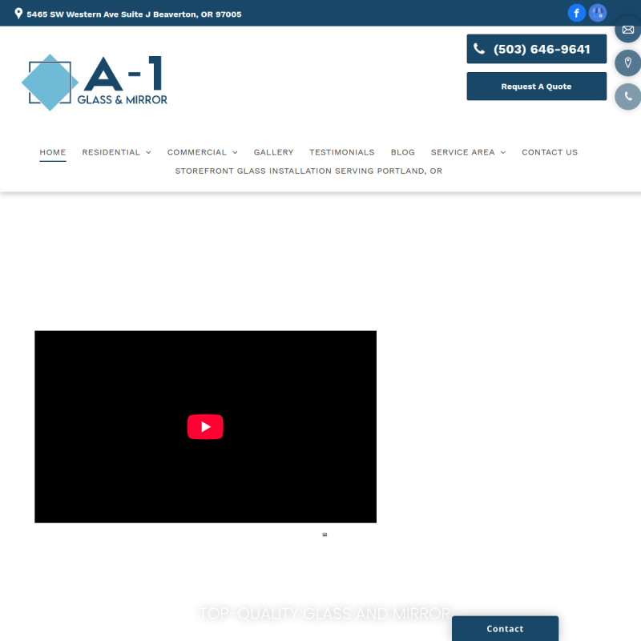The image size is (641, 641).
Task: Expand the Service Area submenu arrow
Action: (x=503, y=152)
